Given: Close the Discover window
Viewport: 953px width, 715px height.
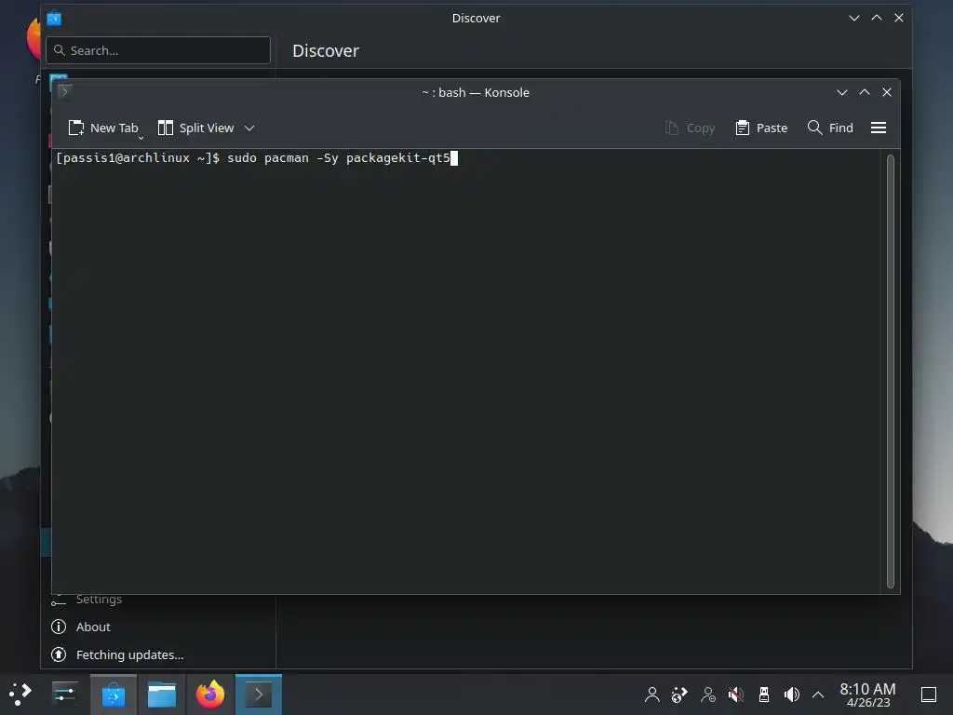Looking at the screenshot, I should (899, 18).
